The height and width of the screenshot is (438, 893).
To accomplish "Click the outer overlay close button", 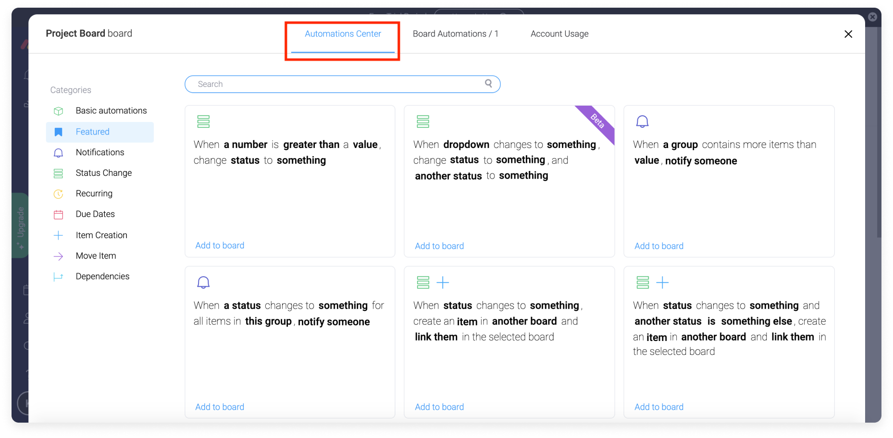I will pyautogui.click(x=872, y=17).
